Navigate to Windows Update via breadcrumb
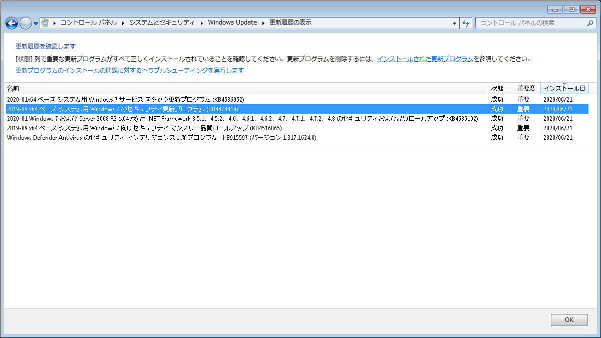 coord(232,23)
